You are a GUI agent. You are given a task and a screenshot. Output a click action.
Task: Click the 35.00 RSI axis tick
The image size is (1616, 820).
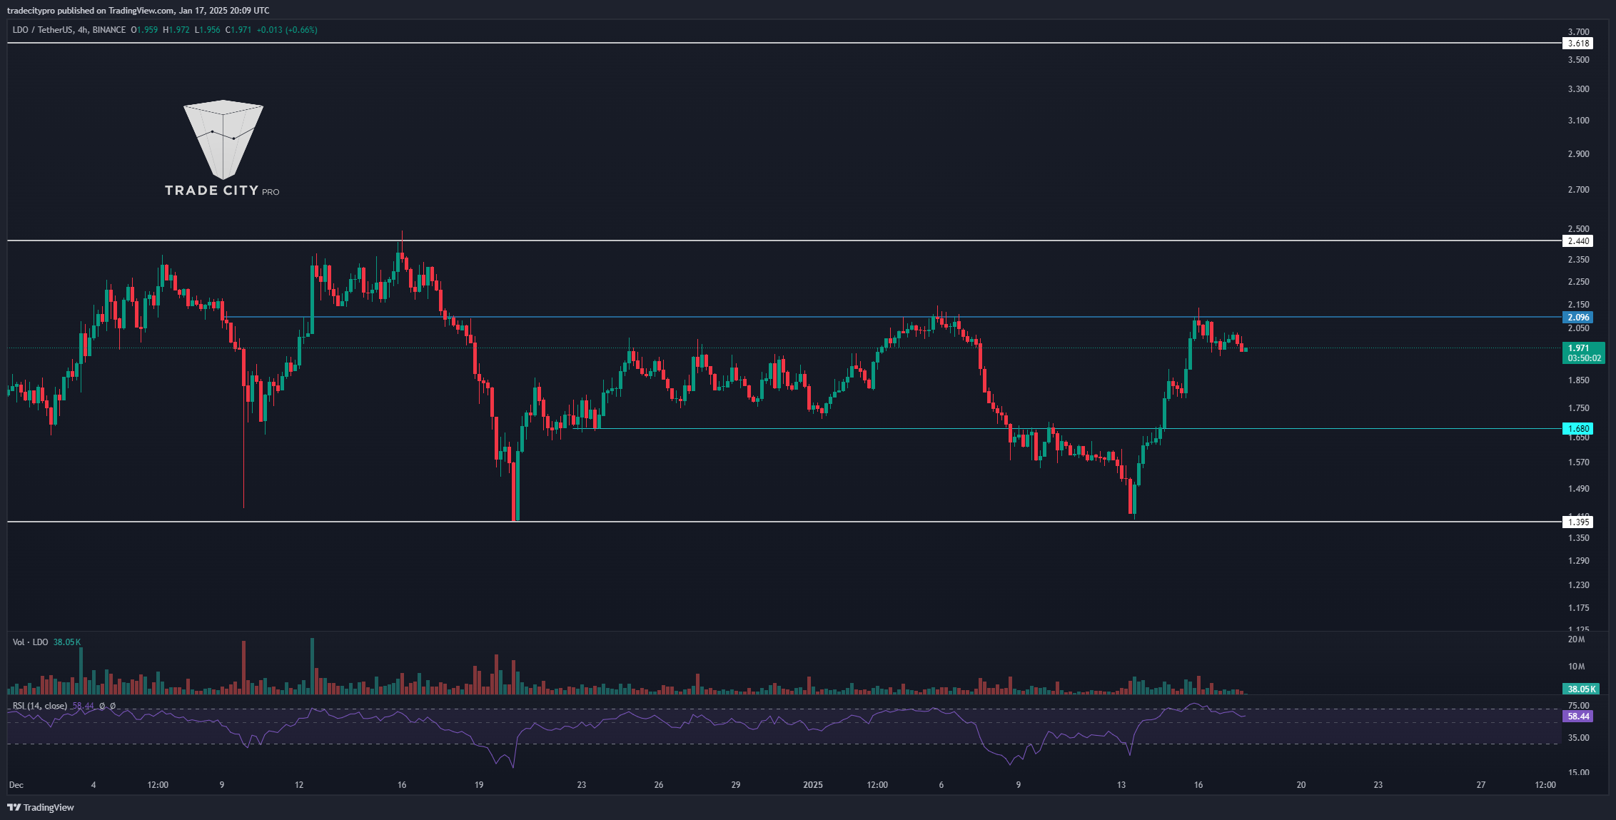pos(1578,738)
